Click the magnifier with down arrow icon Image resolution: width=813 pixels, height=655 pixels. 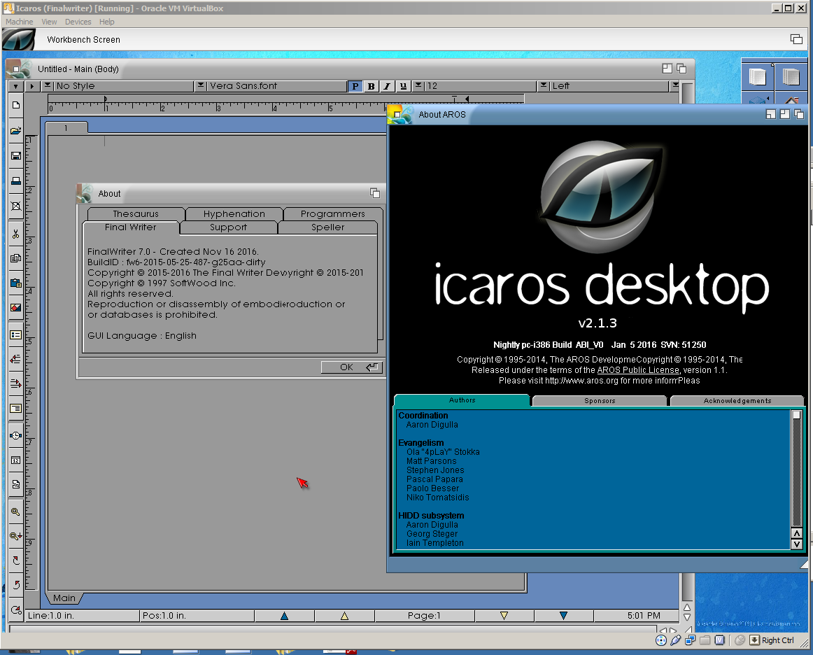tap(16, 536)
